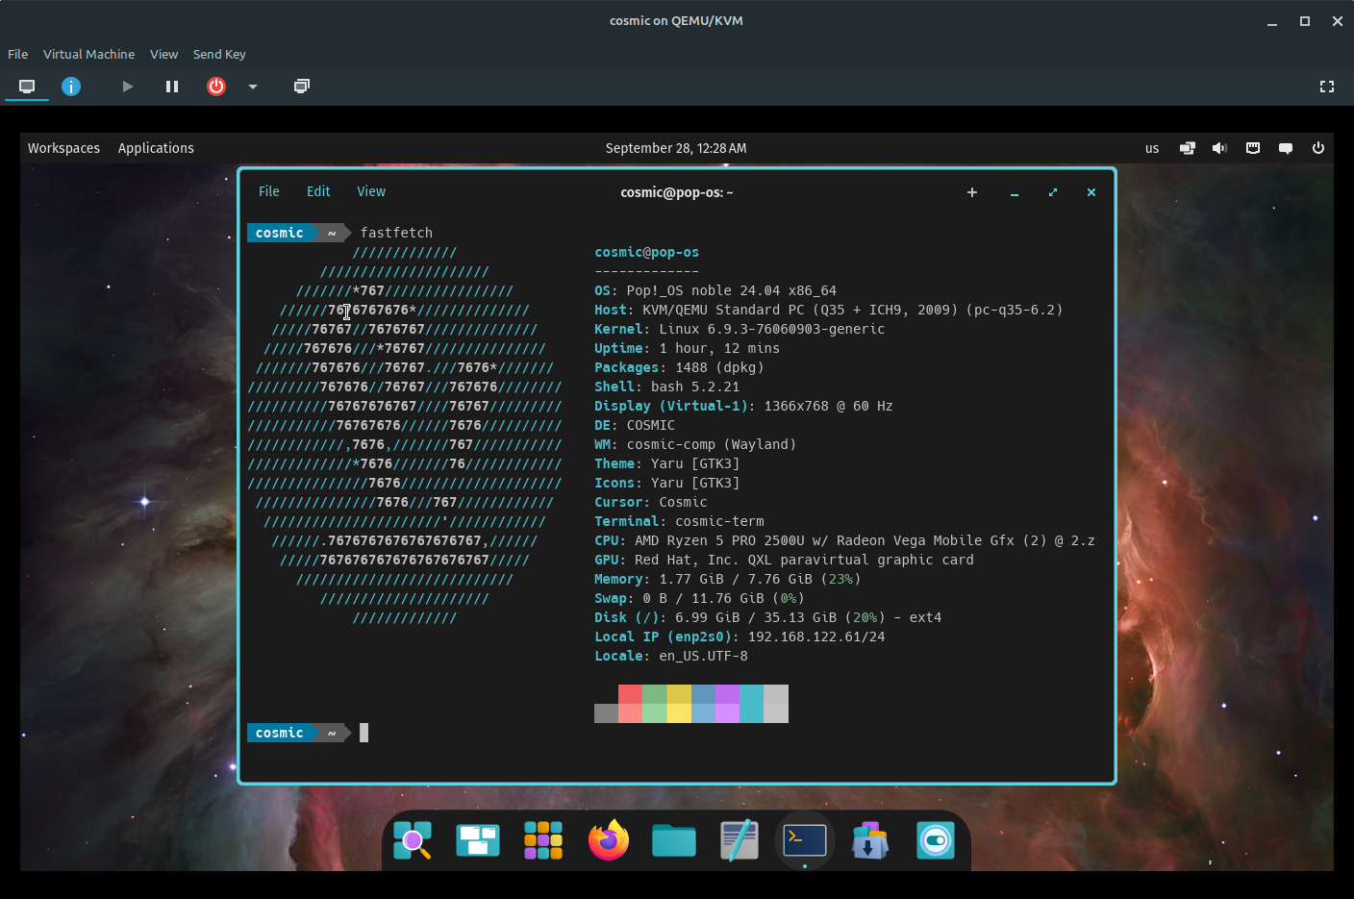The width and height of the screenshot is (1354, 899).
Task: Open the virt-manager File menu
Action: [18, 54]
